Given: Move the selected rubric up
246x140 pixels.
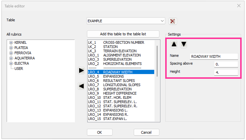Looking at the screenshot, I should (174, 44).
